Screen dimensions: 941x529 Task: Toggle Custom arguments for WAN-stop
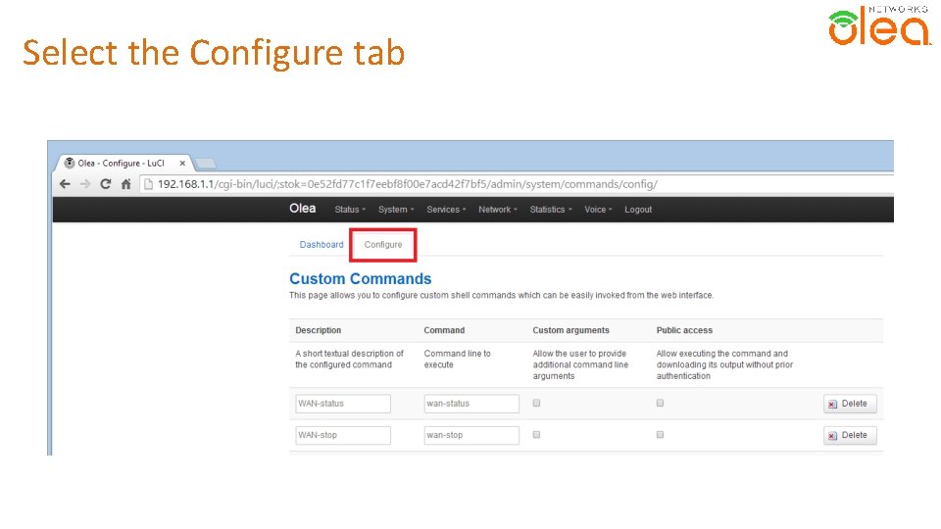tap(536, 435)
